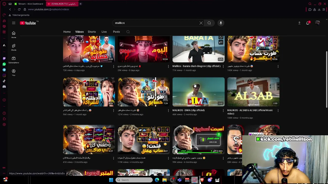Open Microsoft Edge from taskbar

click(x=157, y=180)
